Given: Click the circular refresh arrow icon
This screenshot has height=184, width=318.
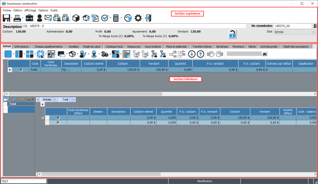Looking at the screenshot, I should [x=128, y=18].
